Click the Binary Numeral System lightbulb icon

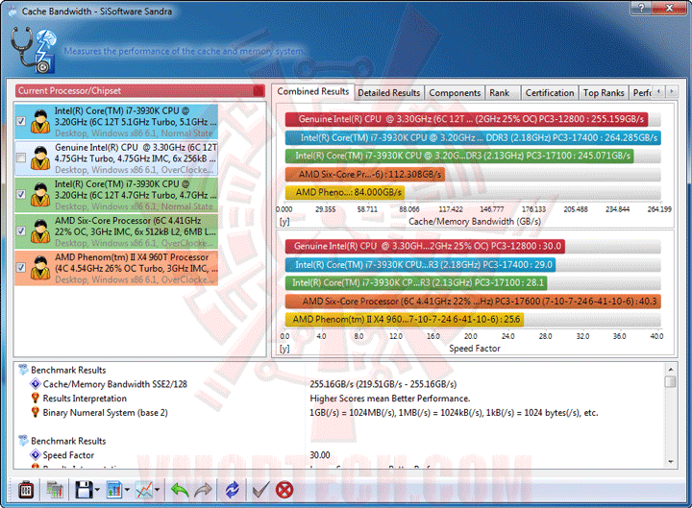tap(36, 412)
